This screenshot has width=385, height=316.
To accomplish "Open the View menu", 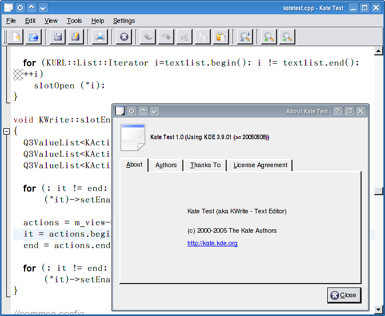I will pyautogui.click(x=51, y=21).
